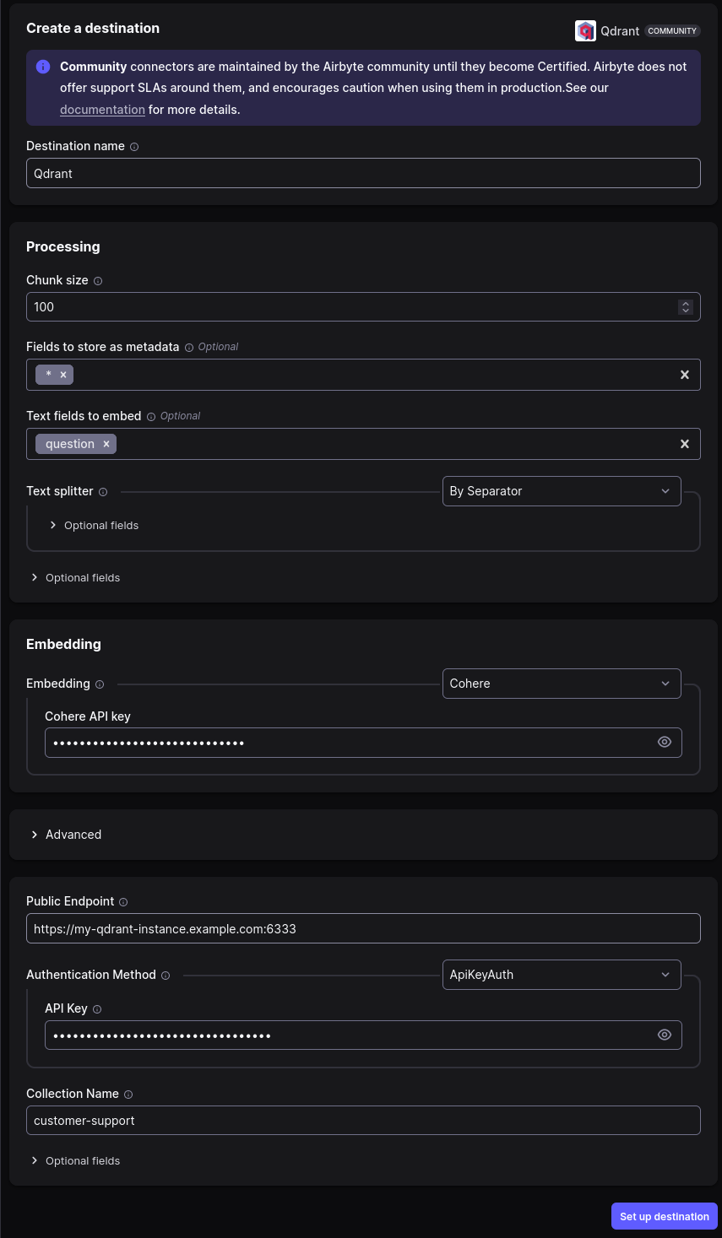Open the Text splitter By Separator dropdown

click(x=562, y=490)
